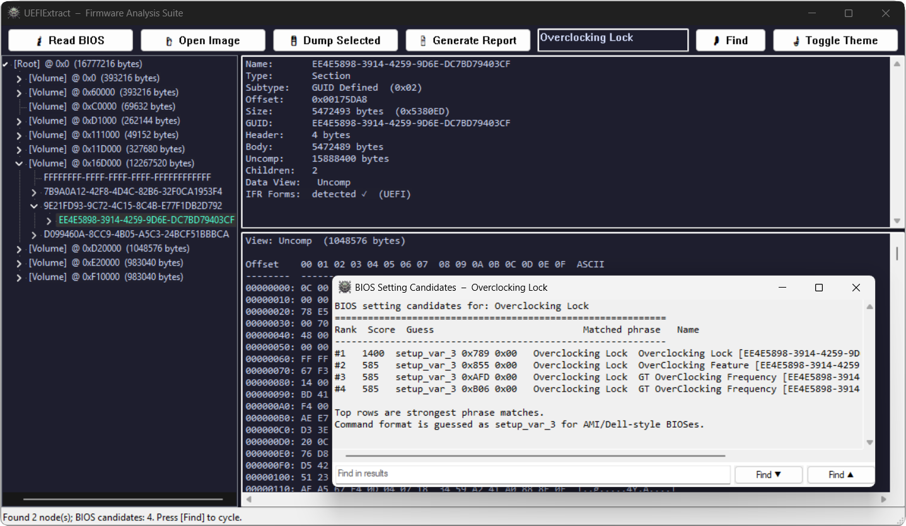Select the [Volume] @ 0xC0000 entry
Screen dimensions: 906x526
[102, 107]
